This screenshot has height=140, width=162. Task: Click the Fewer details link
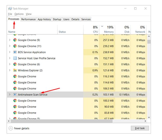pyautogui.click(x=22, y=128)
